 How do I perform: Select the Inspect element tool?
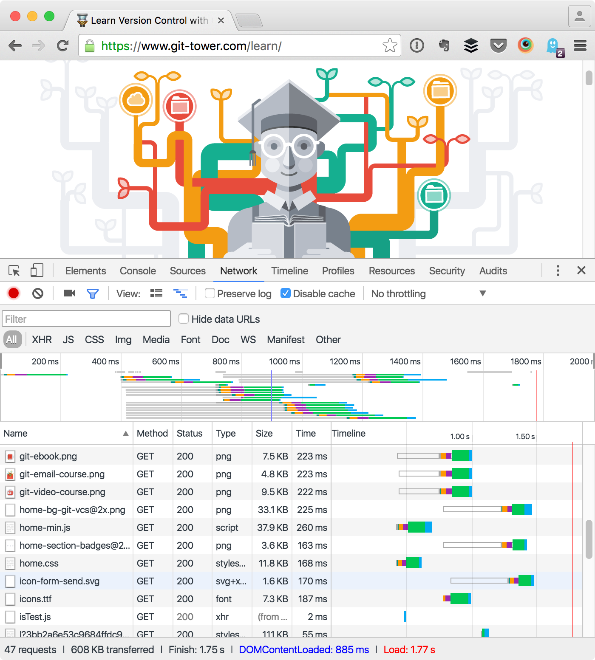coord(14,270)
